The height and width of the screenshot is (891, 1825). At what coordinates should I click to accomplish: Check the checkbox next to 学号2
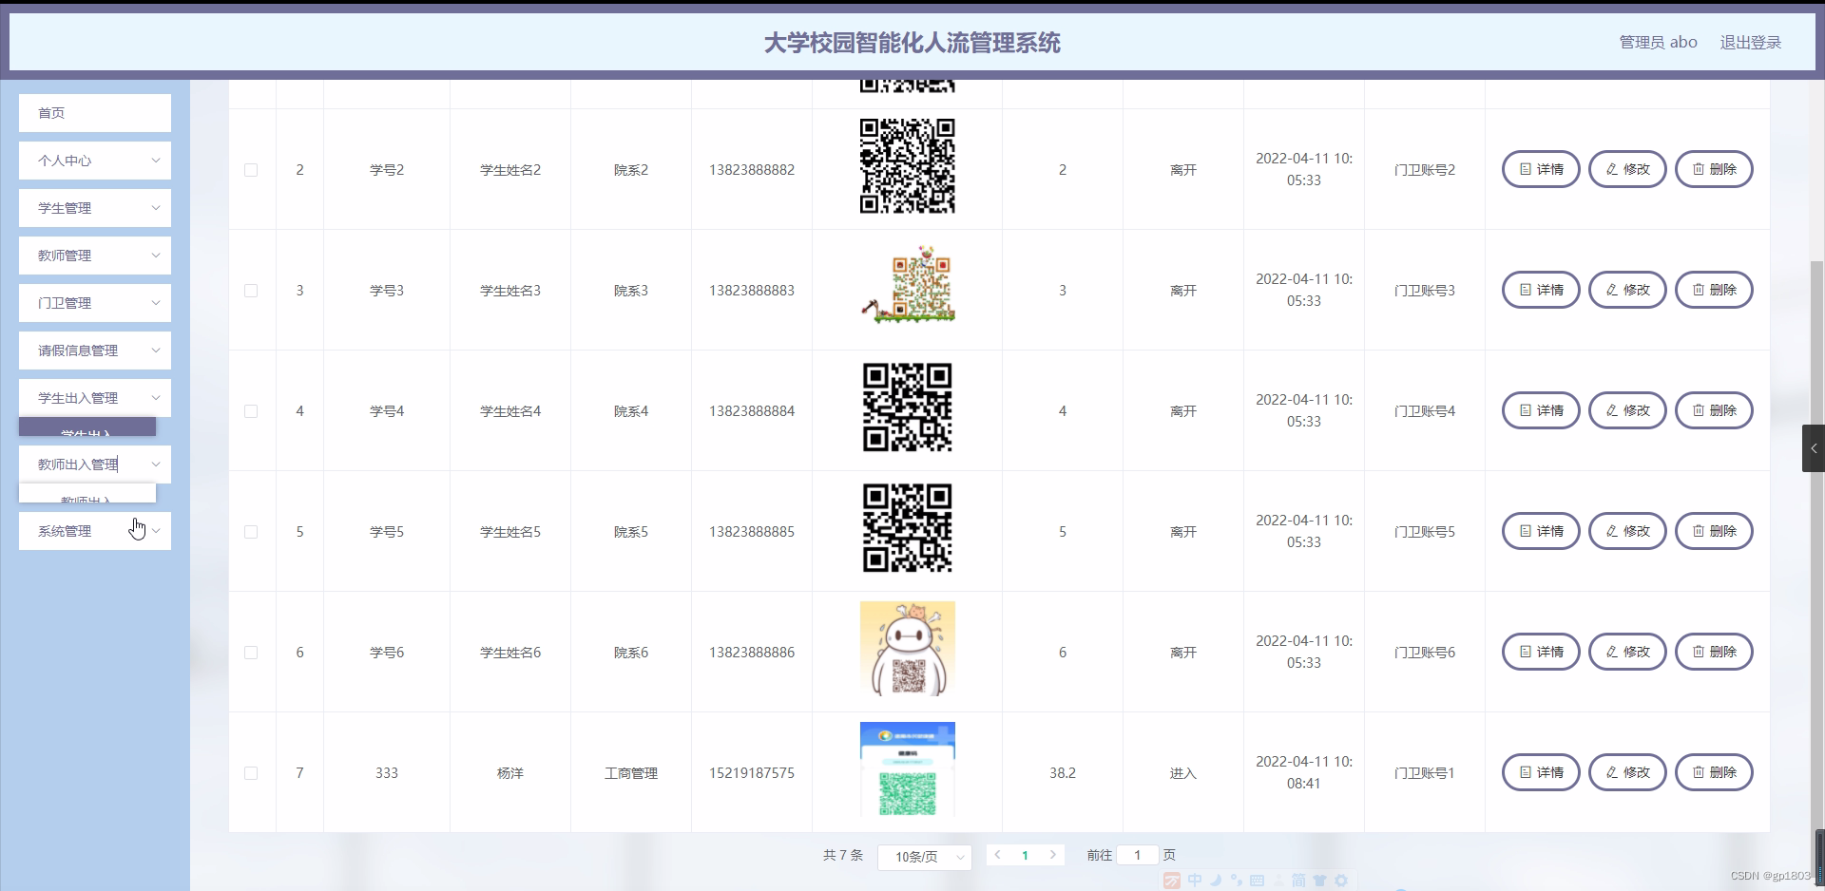click(251, 170)
